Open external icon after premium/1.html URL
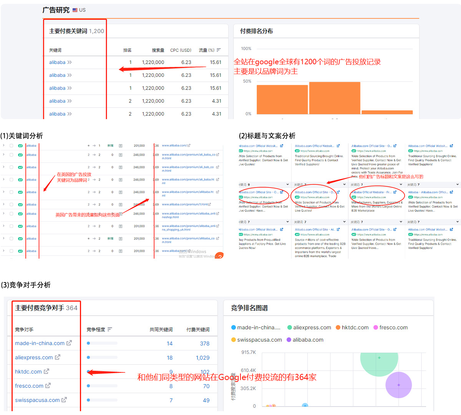Viewport: 461px width, 415px height. point(209,204)
